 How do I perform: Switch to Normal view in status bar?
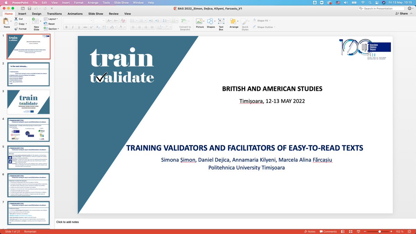click(x=343, y=231)
